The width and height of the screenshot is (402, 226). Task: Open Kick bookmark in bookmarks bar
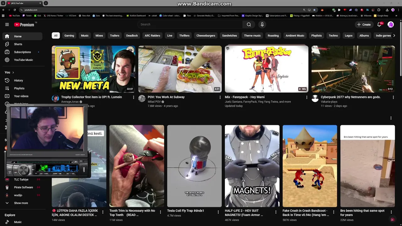pyautogui.click(x=38, y=16)
